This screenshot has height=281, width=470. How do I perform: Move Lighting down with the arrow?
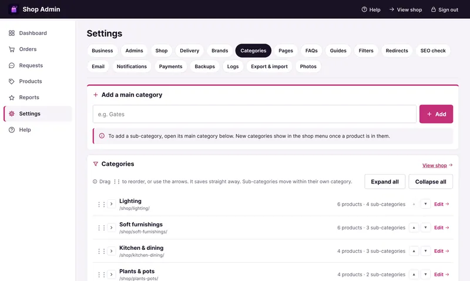(x=425, y=204)
